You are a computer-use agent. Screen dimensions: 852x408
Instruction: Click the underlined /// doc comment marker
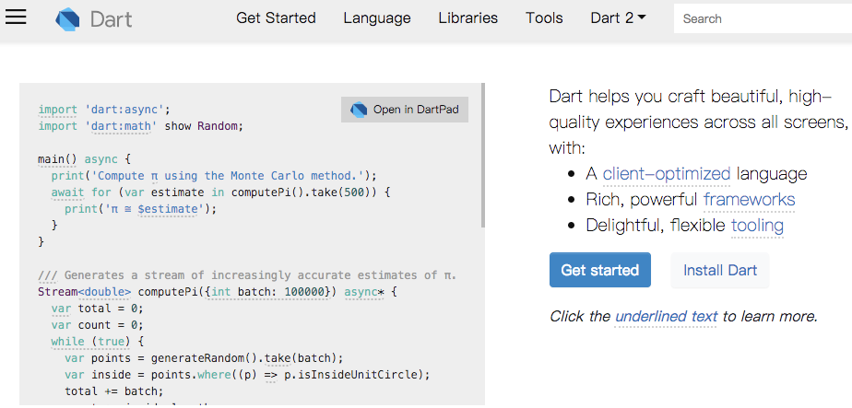click(48, 275)
